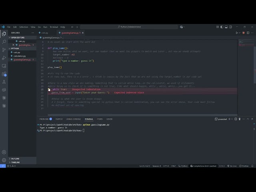Open Explorer panel more actions ellipsis

(33, 33)
